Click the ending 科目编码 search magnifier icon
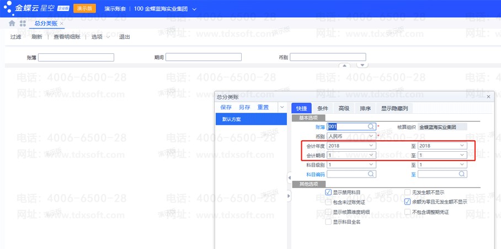Image resolution: width=501 pixels, height=249 pixels. (462, 174)
